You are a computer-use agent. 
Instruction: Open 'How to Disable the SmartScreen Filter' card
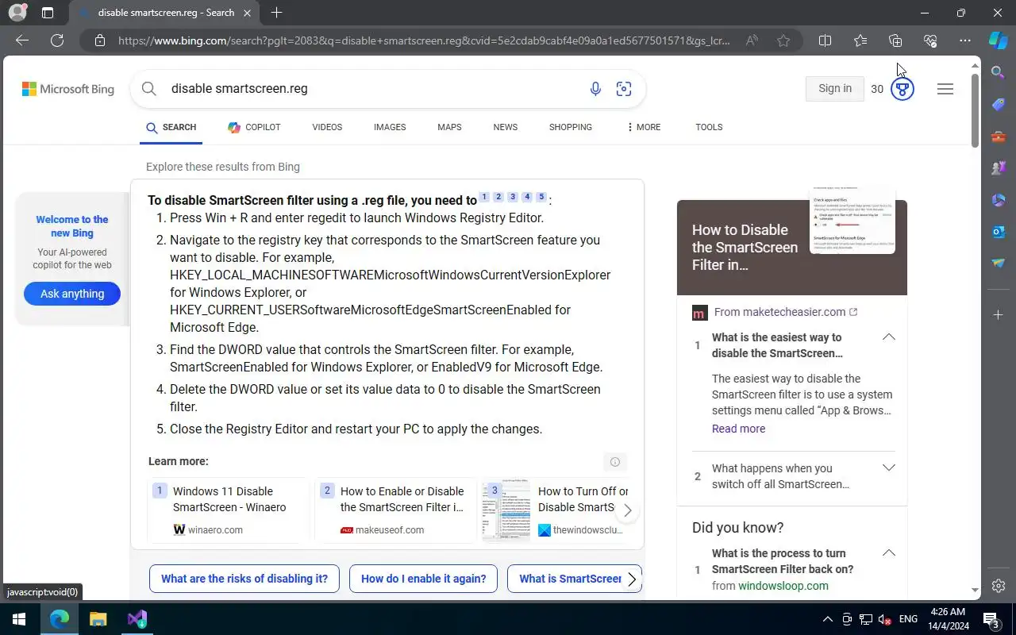791,247
